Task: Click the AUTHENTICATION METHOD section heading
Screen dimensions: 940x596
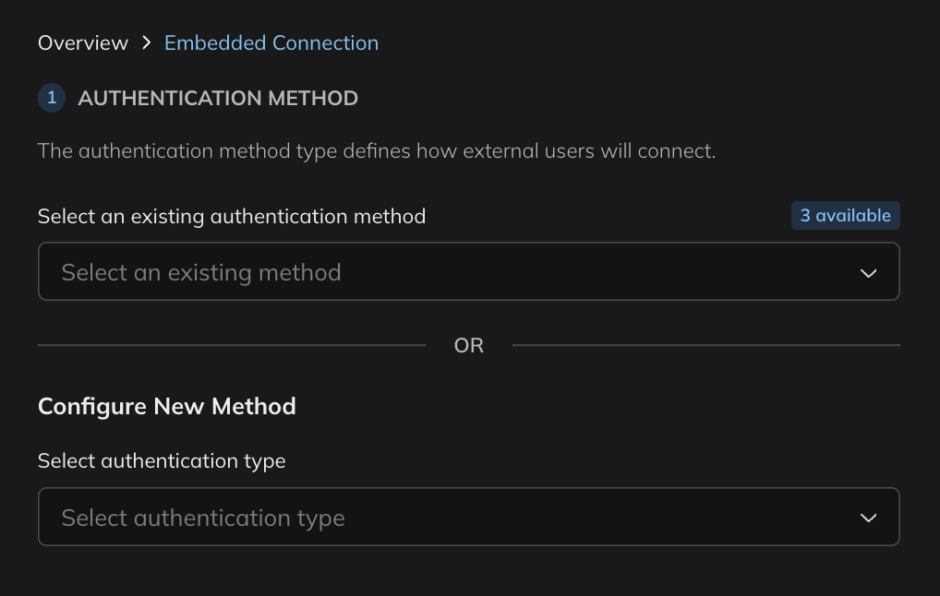Action: click(x=218, y=98)
